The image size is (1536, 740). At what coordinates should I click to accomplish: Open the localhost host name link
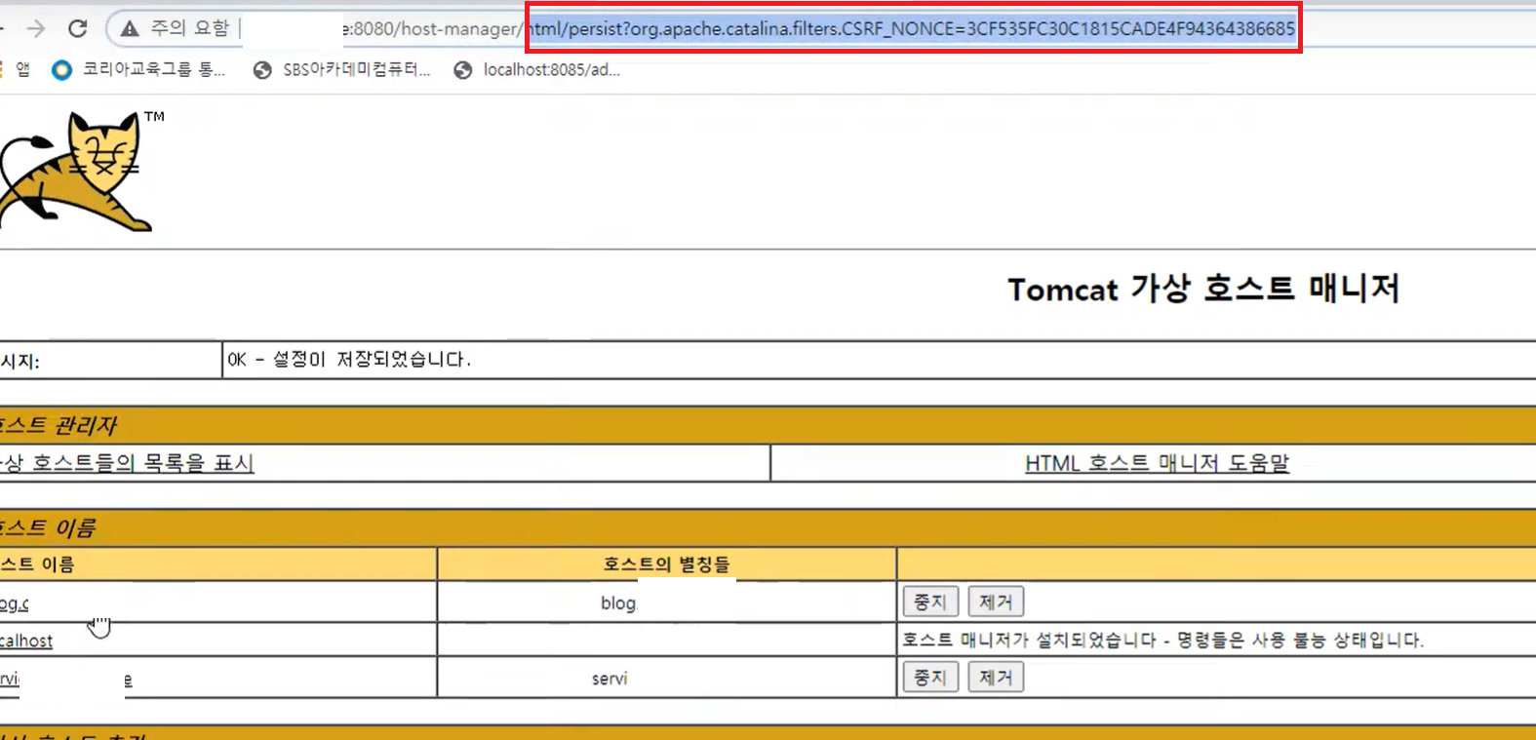[x=26, y=641]
